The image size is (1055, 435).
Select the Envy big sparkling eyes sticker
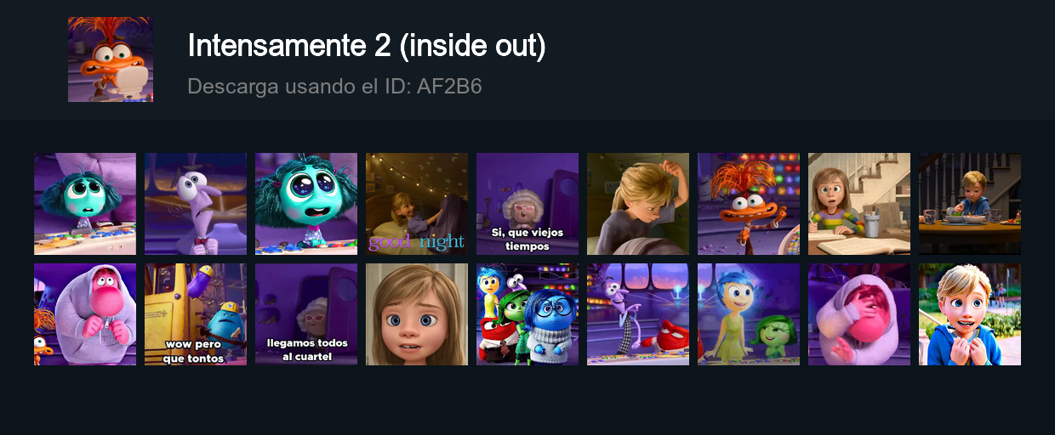coord(306,204)
